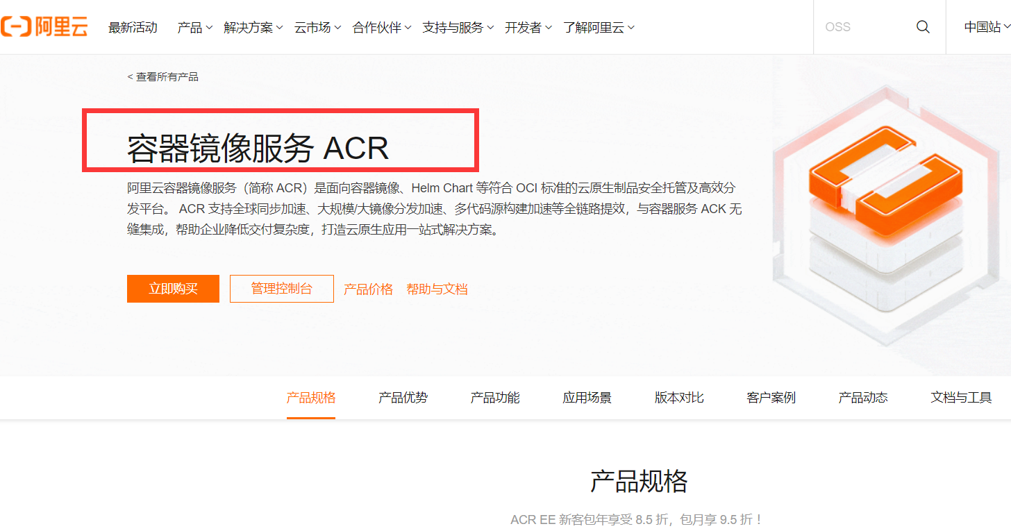Open the 中国站 region selector
The image size is (1011, 531).
pyautogui.click(x=987, y=27)
